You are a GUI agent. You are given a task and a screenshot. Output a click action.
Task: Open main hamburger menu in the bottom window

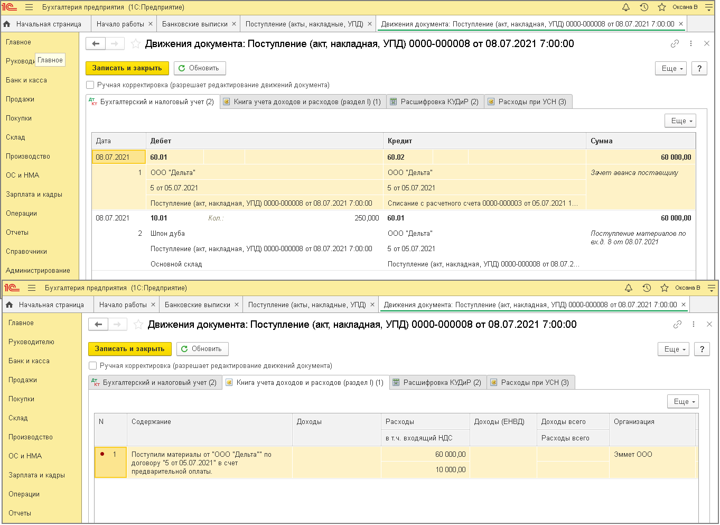coord(32,288)
